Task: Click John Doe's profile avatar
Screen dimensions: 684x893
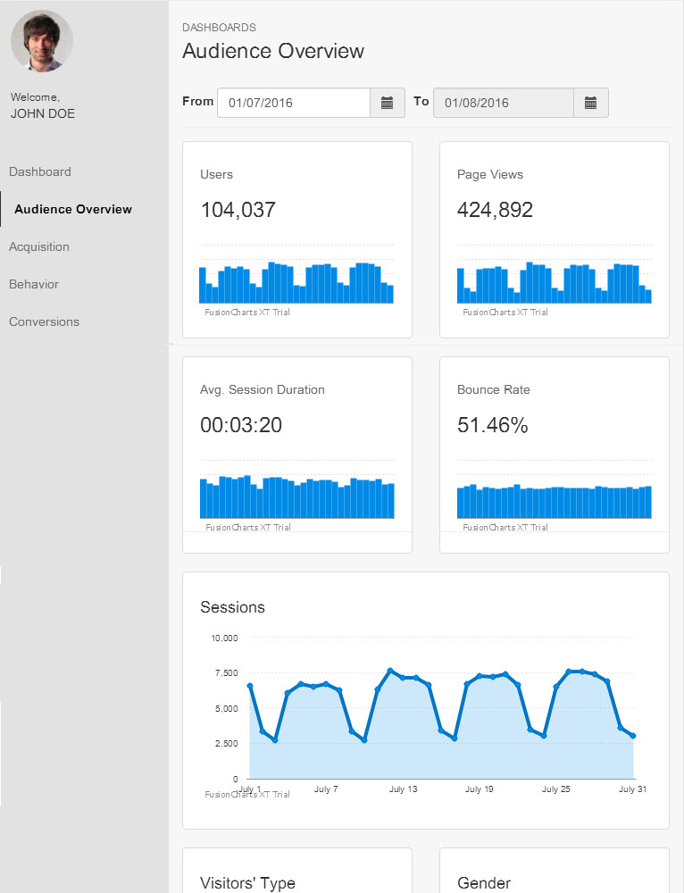Action: (42, 41)
